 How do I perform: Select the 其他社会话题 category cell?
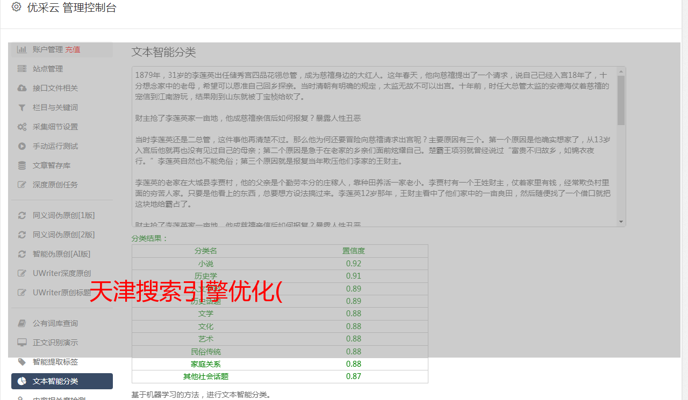click(206, 376)
